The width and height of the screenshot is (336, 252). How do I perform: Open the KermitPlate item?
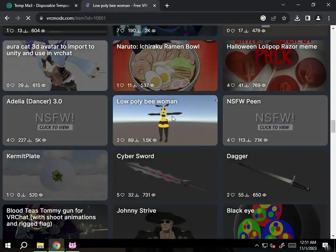coord(55,175)
